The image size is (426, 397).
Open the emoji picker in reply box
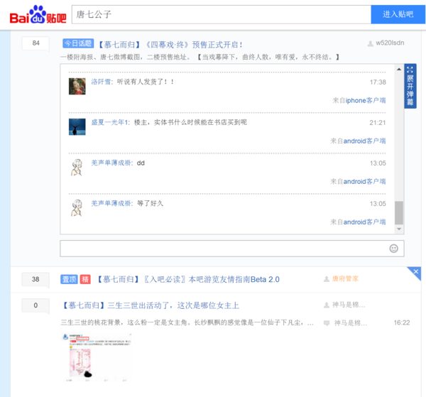[393, 249]
